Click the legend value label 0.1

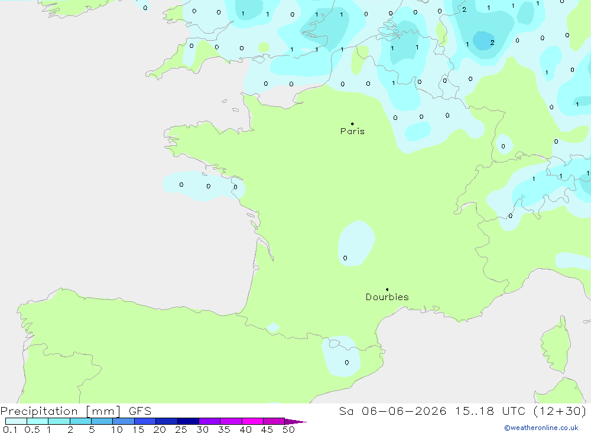[x=10, y=429]
